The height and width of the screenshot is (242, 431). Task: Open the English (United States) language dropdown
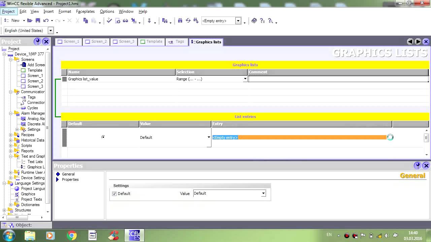click(x=51, y=31)
